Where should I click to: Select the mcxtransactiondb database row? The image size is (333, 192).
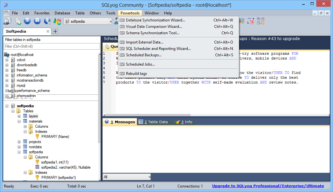click(30, 80)
